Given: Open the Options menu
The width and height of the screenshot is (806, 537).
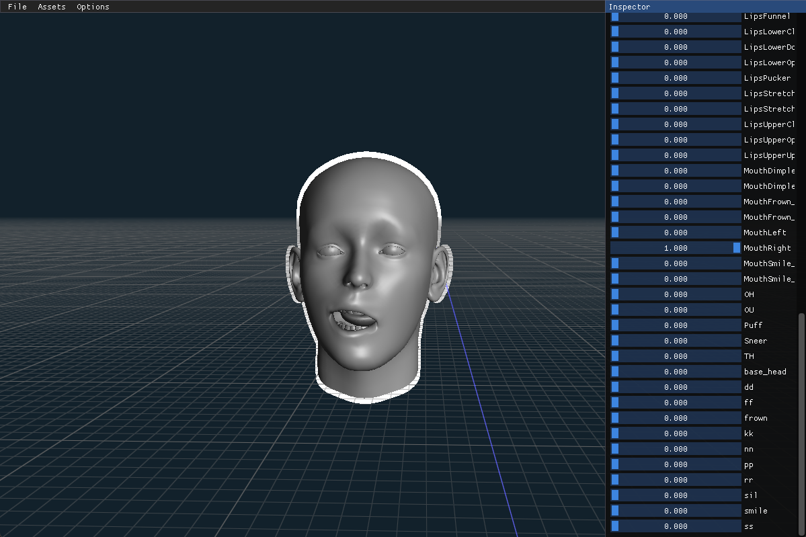Looking at the screenshot, I should click(93, 7).
